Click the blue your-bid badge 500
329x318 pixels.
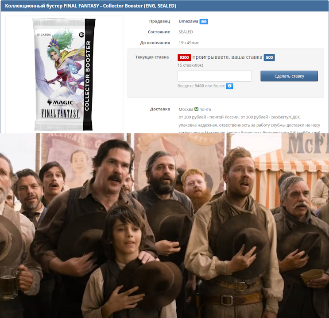[x=269, y=57]
